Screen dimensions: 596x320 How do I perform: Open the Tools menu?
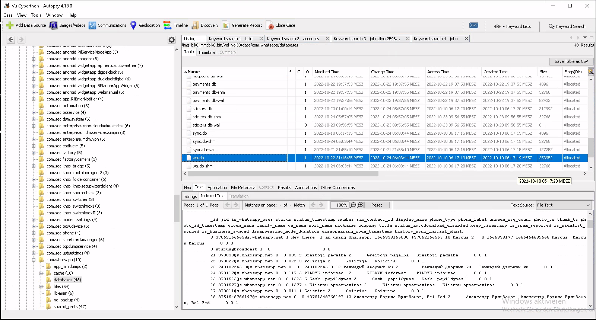[x=36, y=15]
